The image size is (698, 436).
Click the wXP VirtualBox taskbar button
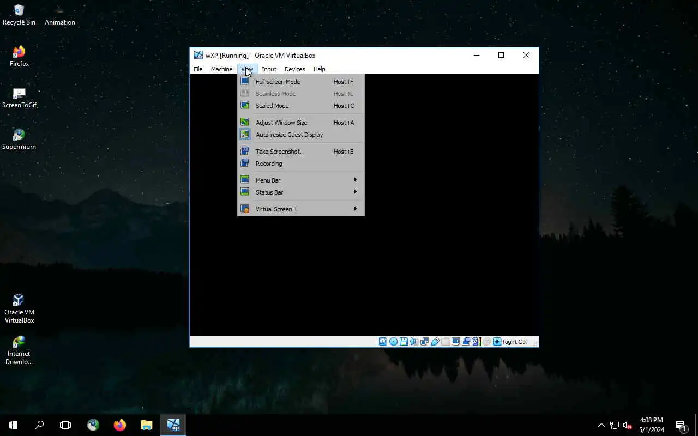(x=173, y=425)
